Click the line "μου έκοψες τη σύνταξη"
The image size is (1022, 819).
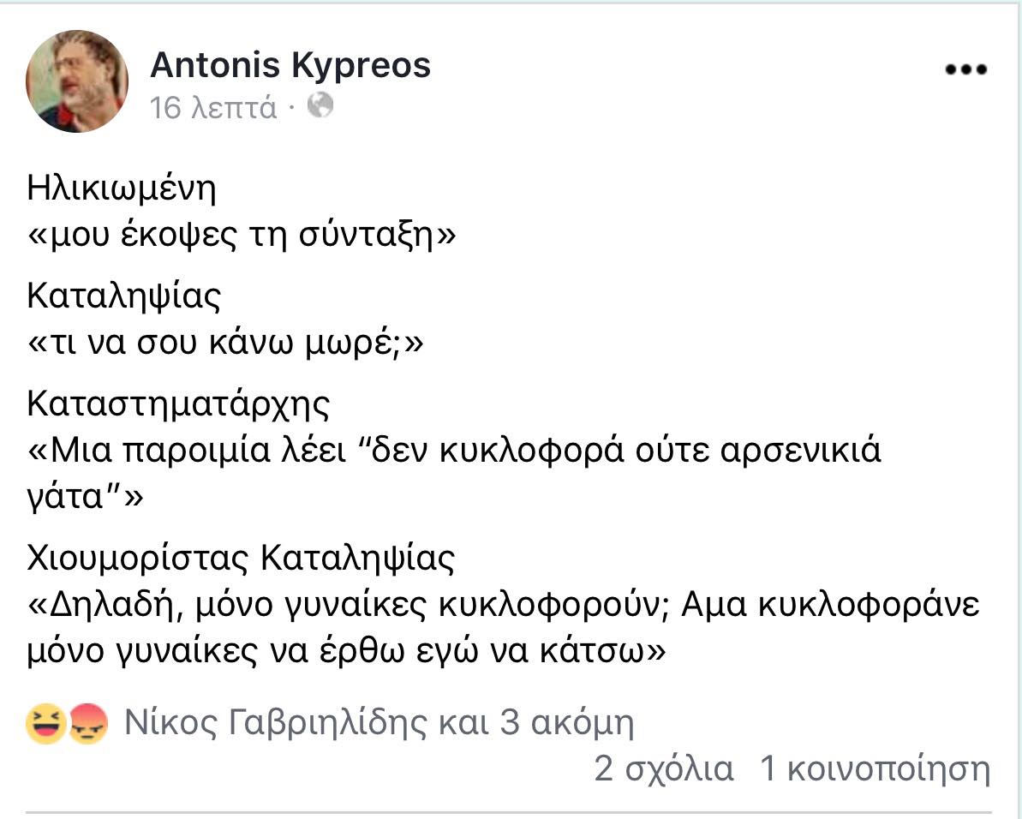(x=242, y=234)
